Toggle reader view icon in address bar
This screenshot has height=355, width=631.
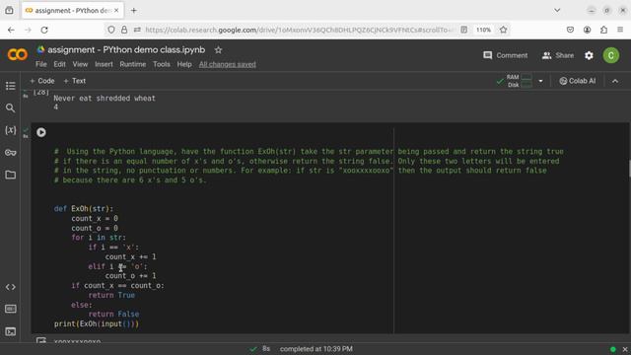(x=464, y=30)
